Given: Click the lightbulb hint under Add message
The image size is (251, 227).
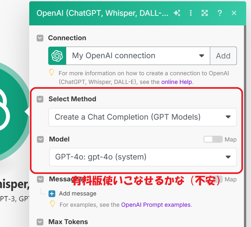Looking at the screenshot, I should pyautogui.click(x=52, y=204).
